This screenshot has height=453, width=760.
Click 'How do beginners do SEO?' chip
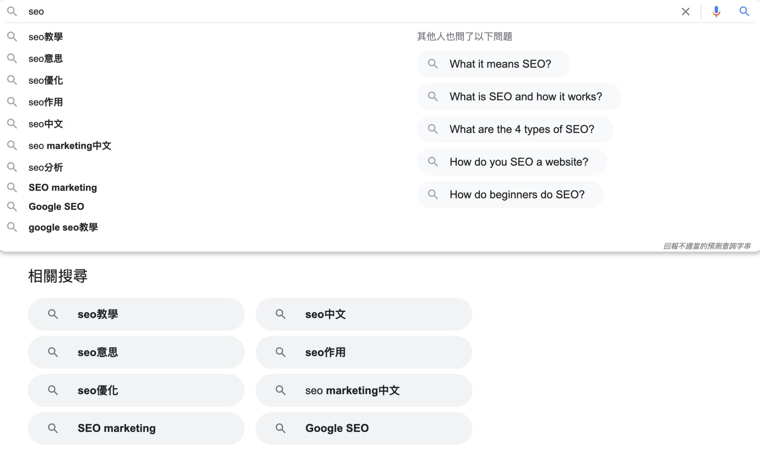517,194
